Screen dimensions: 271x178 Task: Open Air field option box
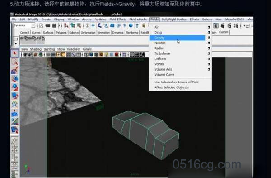coord(209,27)
